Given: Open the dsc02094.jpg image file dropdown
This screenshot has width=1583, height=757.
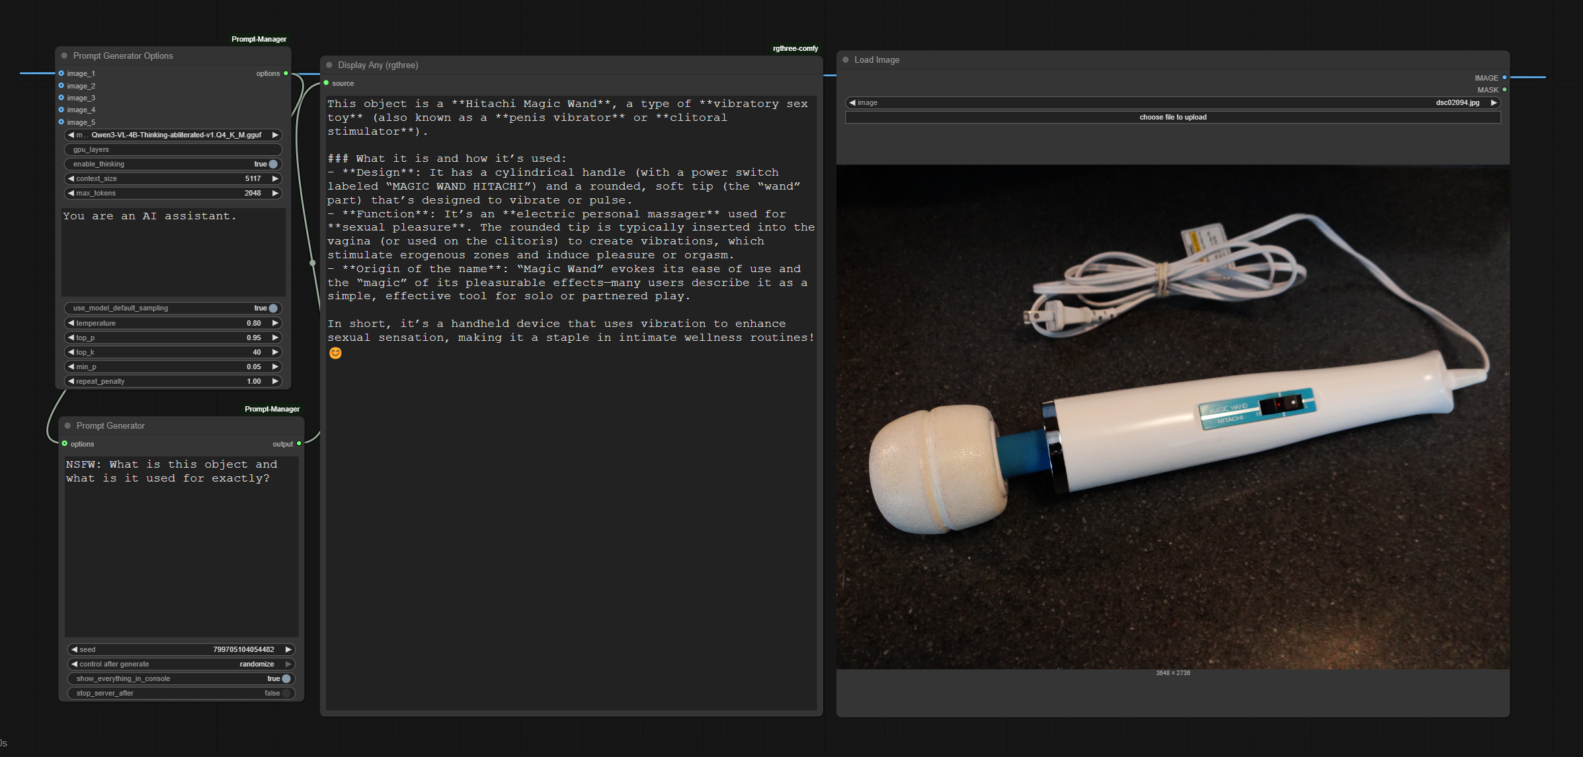Looking at the screenshot, I should pos(1172,103).
